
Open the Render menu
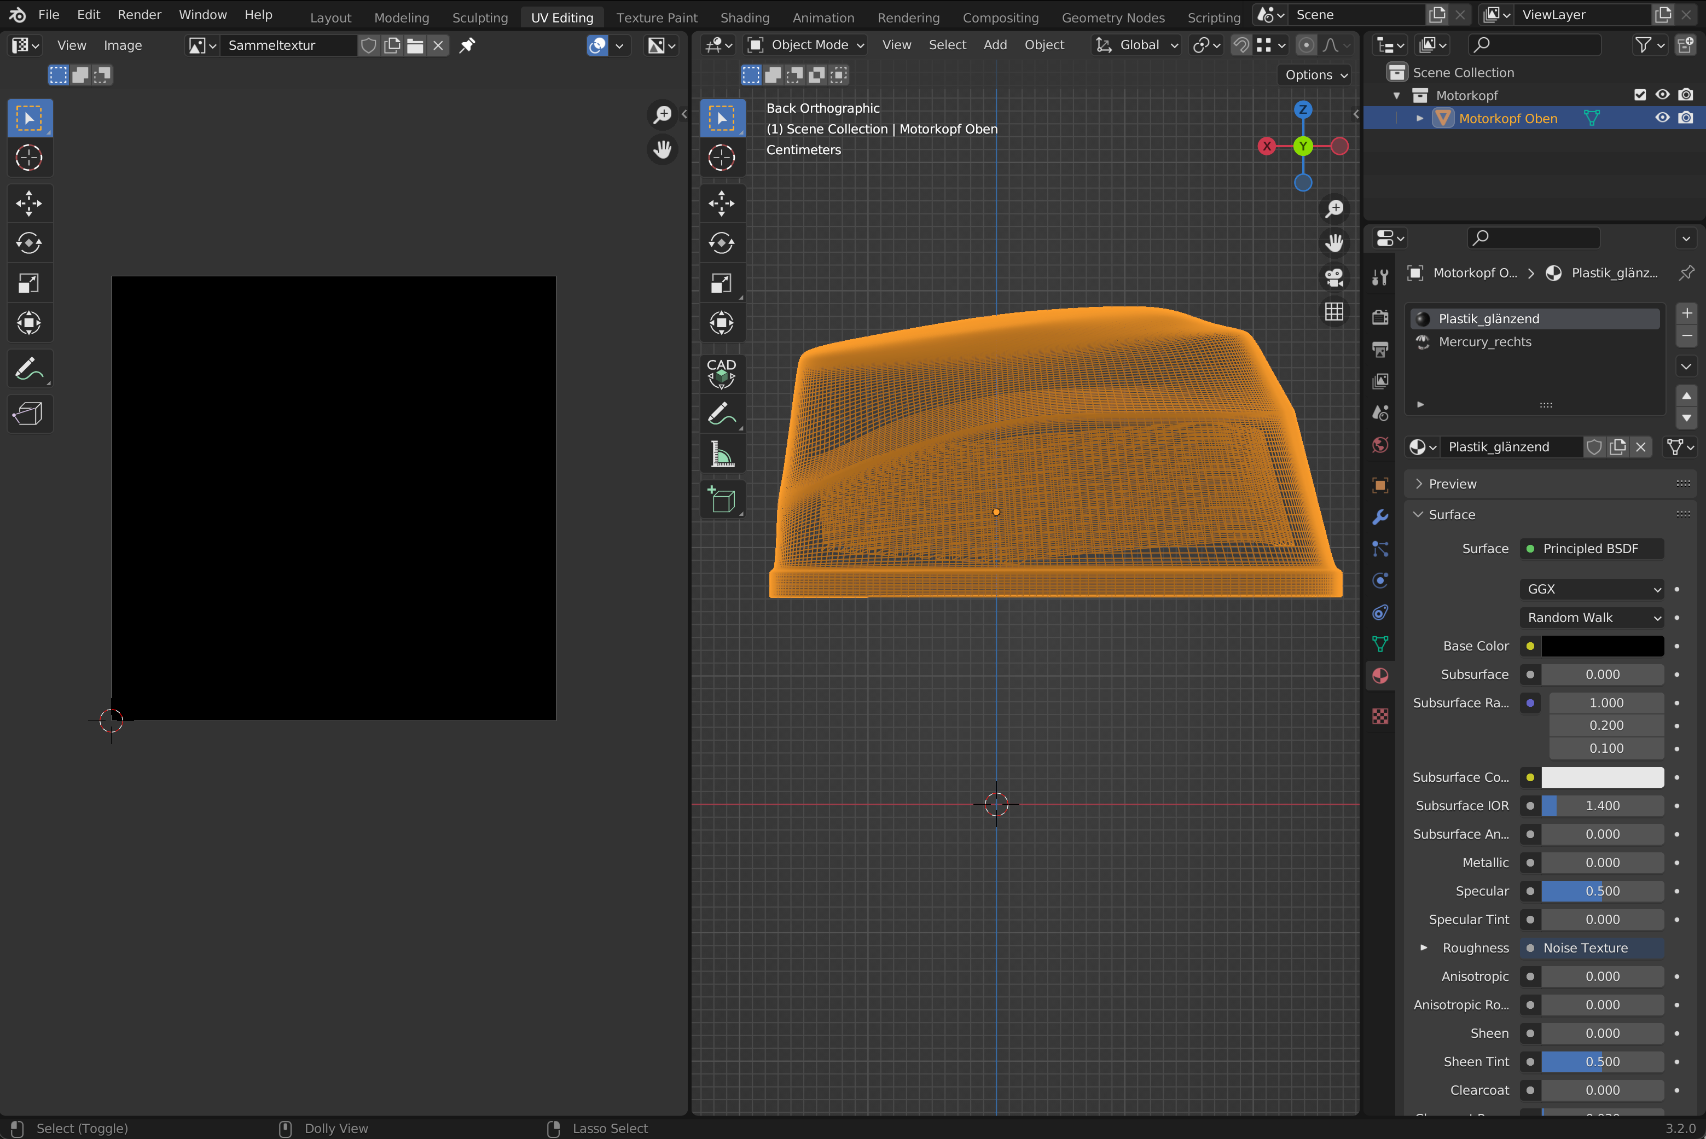140,15
